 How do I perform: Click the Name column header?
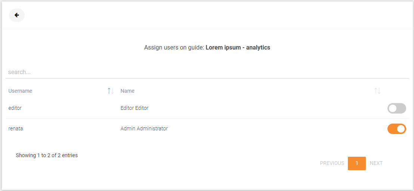(x=127, y=91)
